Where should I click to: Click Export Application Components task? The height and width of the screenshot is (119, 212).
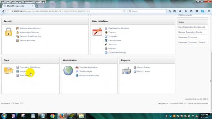(192, 27)
